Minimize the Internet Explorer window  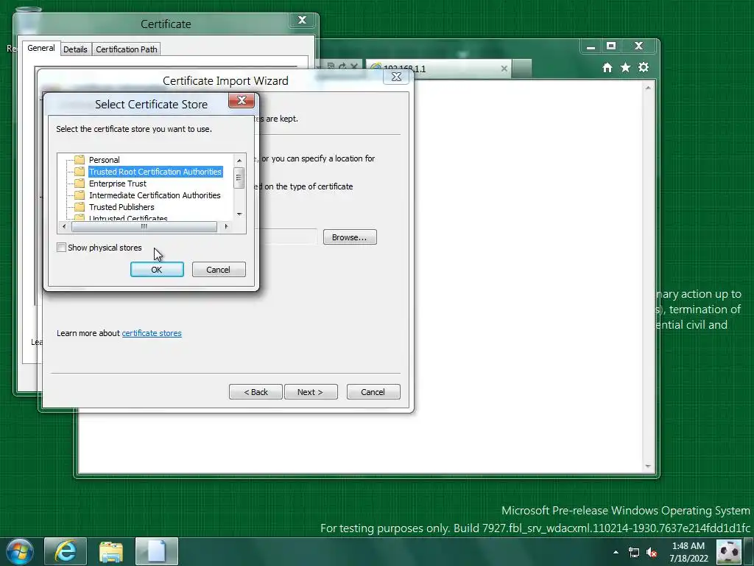[x=591, y=46]
